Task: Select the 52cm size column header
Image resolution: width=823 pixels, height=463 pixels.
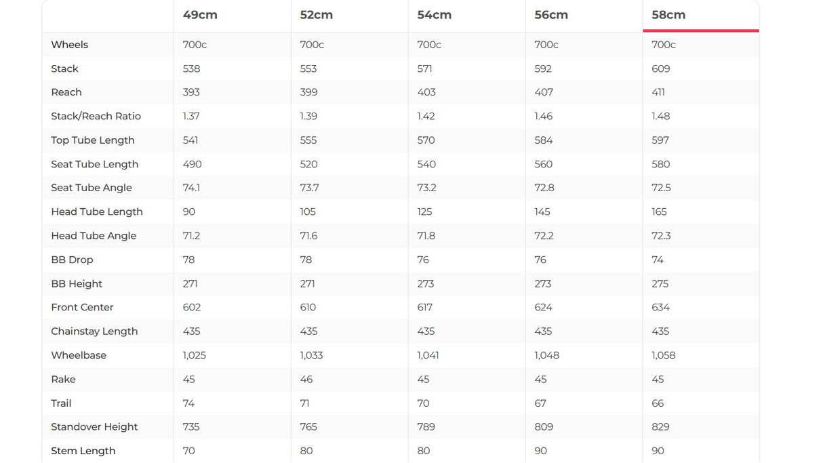Action: (x=317, y=15)
